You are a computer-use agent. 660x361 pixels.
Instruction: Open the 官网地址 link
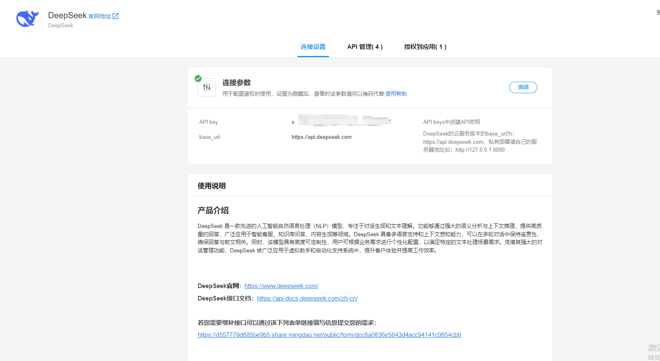click(x=100, y=16)
